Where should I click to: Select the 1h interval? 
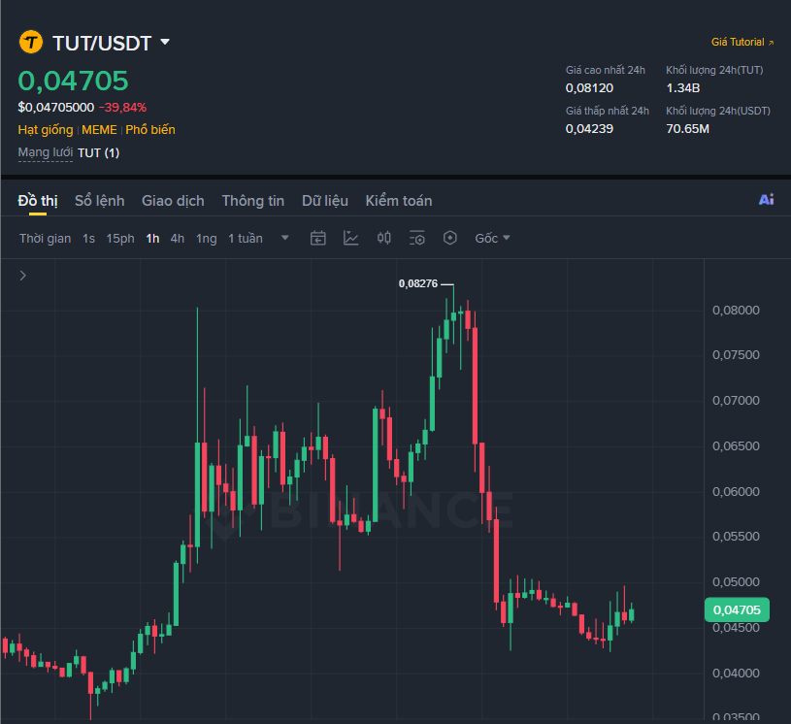(x=152, y=238)
